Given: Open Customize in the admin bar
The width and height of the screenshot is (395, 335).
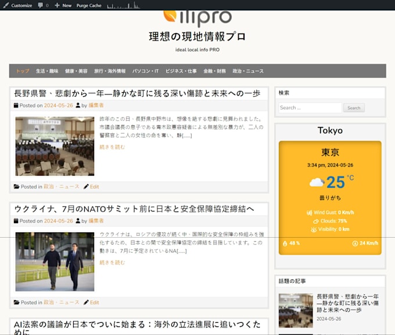Looking at the screenshot, I should coord(17,5).
